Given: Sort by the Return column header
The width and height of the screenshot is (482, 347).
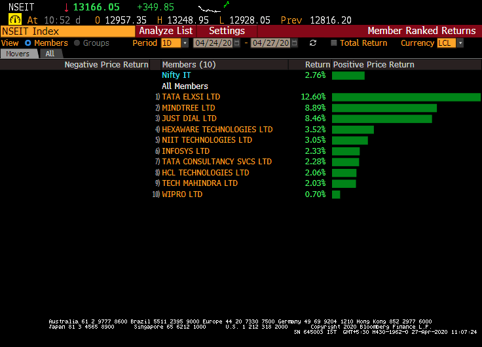Looking at the screenshot, I should [317, 65].
